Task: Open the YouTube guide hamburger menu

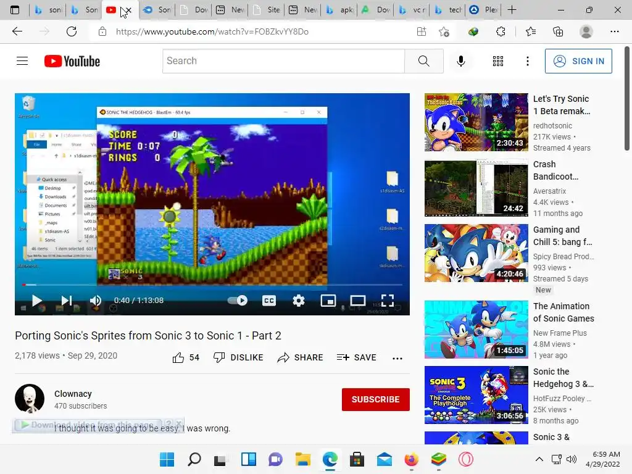Action: tap(22, 61)
